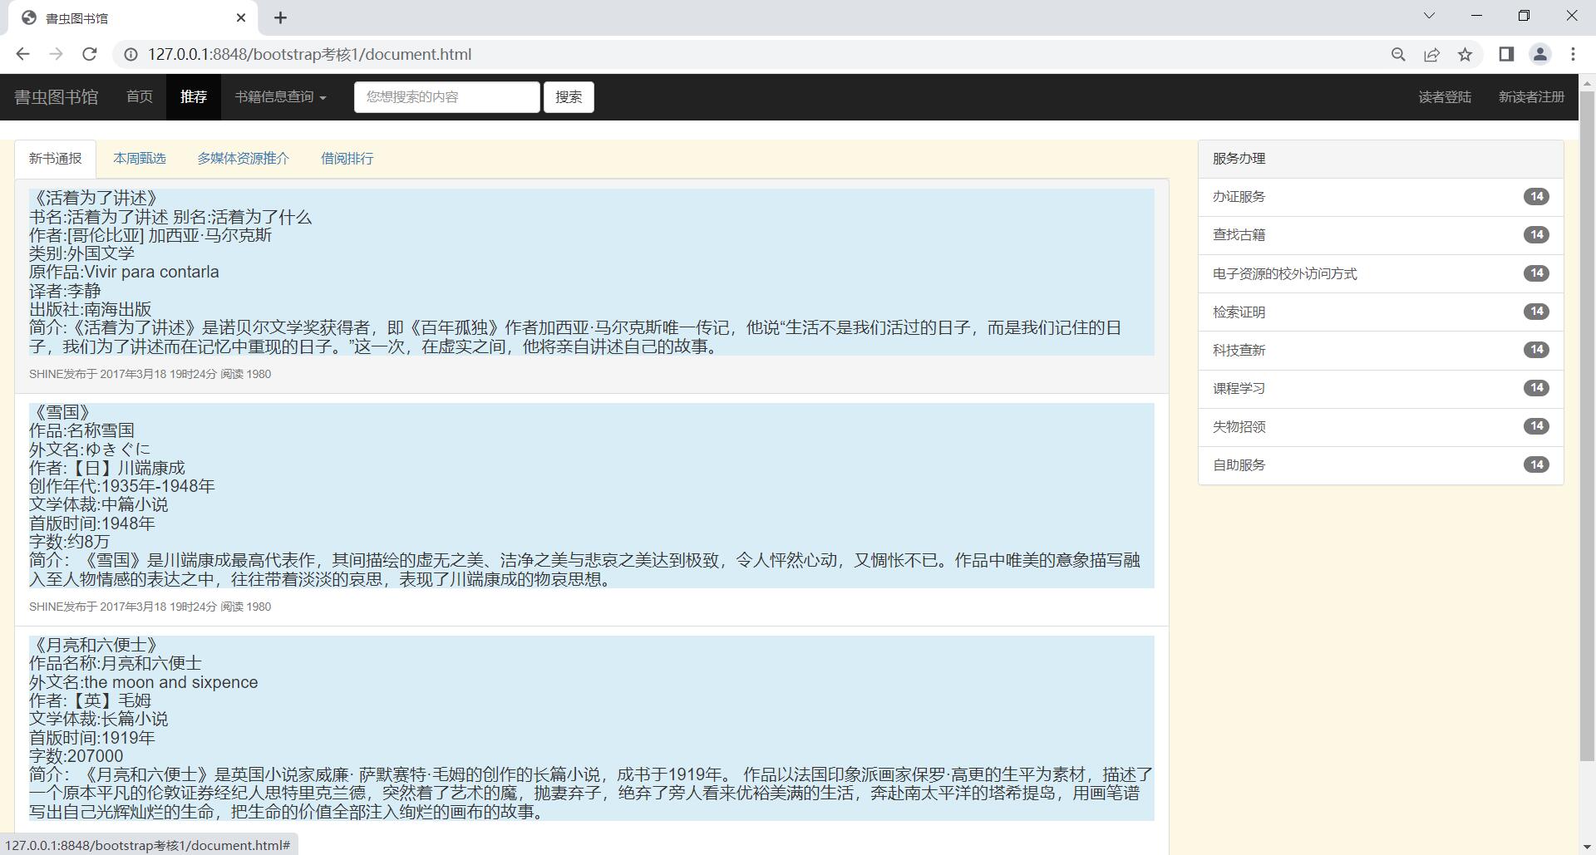The height and width of the screenshot is (855, 1596).
Task: Open a new browser tab
Action: point(280,17)
